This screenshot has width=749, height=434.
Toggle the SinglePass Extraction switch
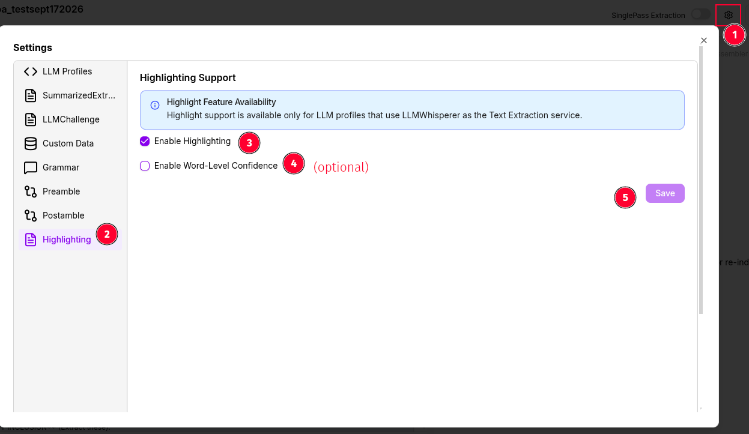pos(700,14)
